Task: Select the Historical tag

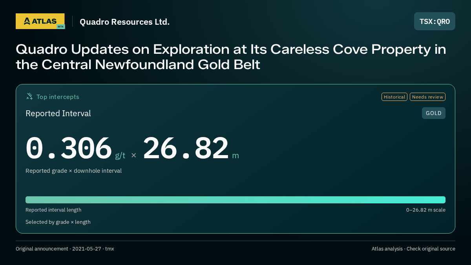Action: pos(394,97)
